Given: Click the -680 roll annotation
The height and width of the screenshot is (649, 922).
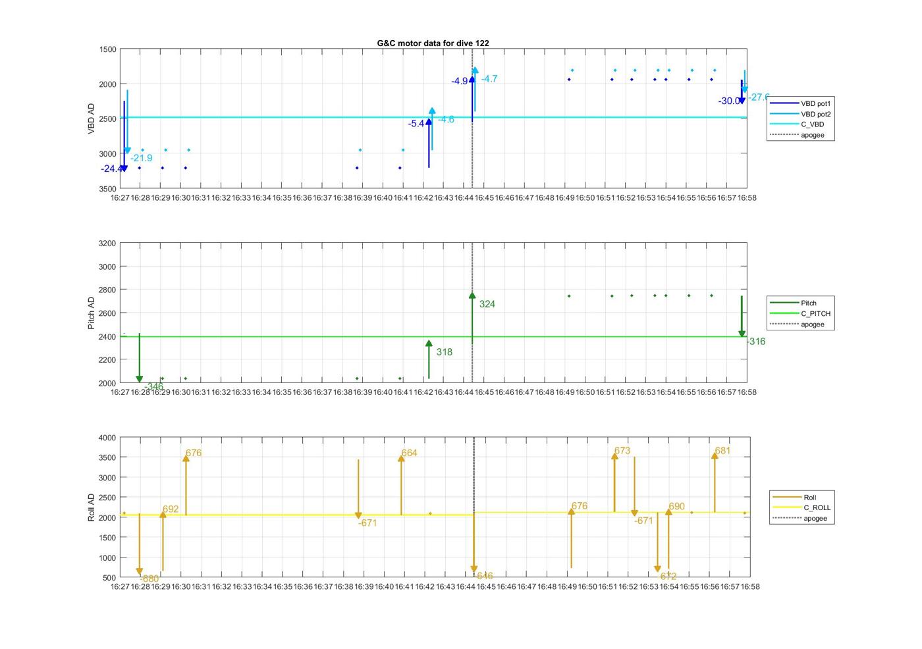Looking at the screenshot, I should point(149,579).
